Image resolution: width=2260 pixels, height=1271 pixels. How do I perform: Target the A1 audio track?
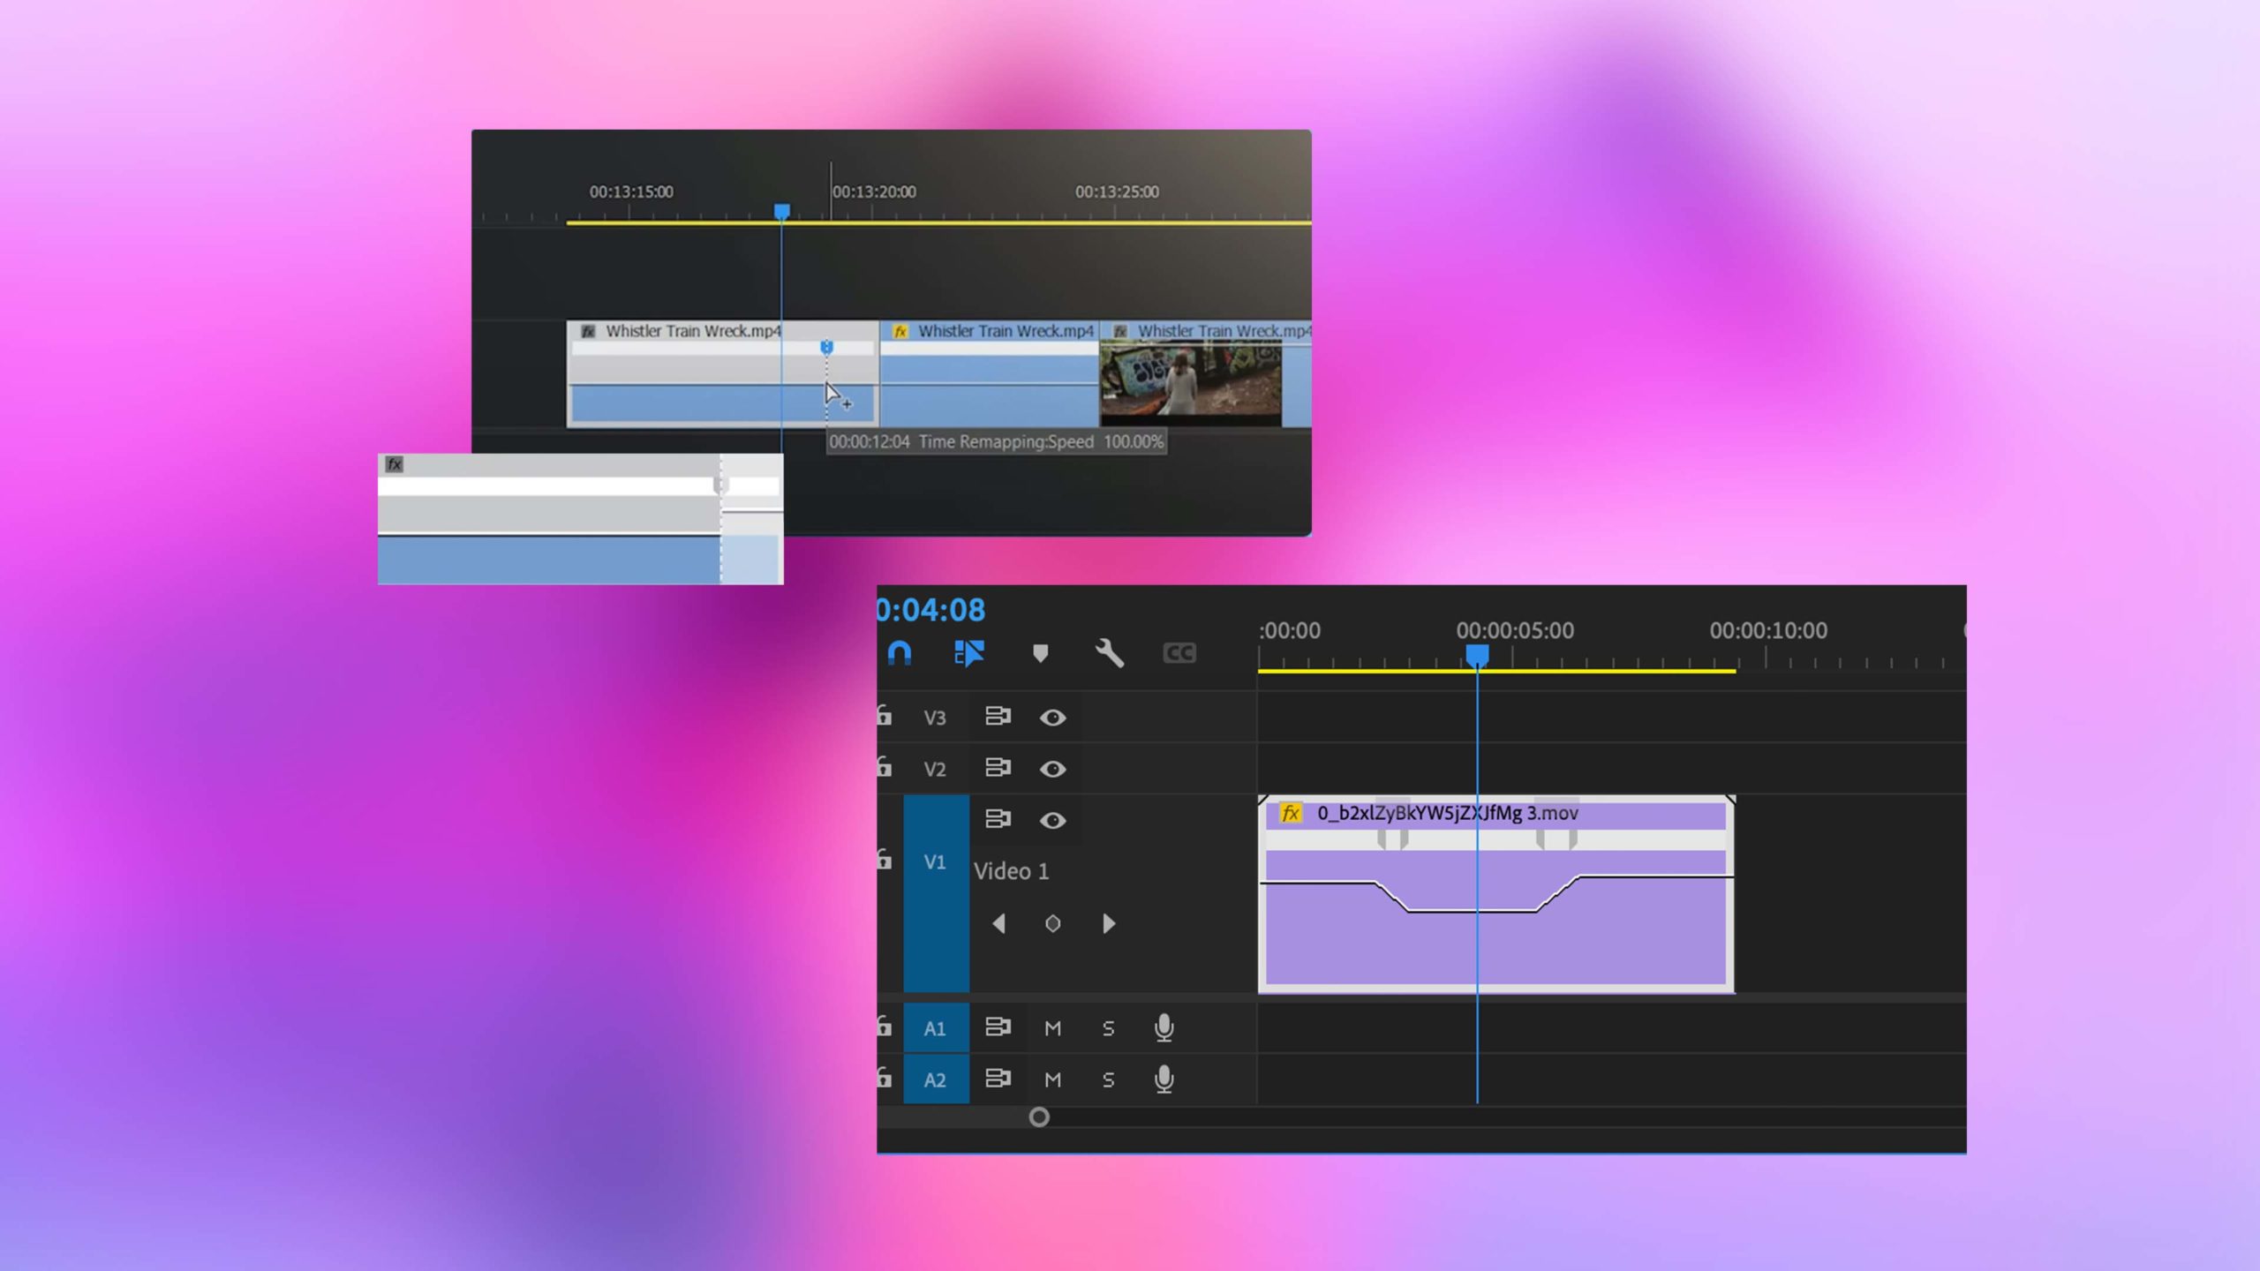[936, 1028]
